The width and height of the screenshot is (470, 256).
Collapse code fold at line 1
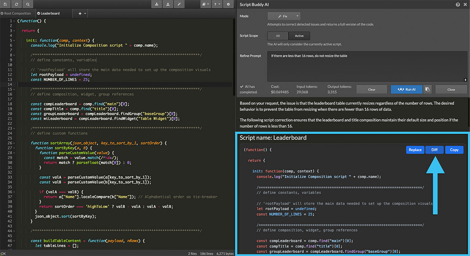tap(14, 21)
